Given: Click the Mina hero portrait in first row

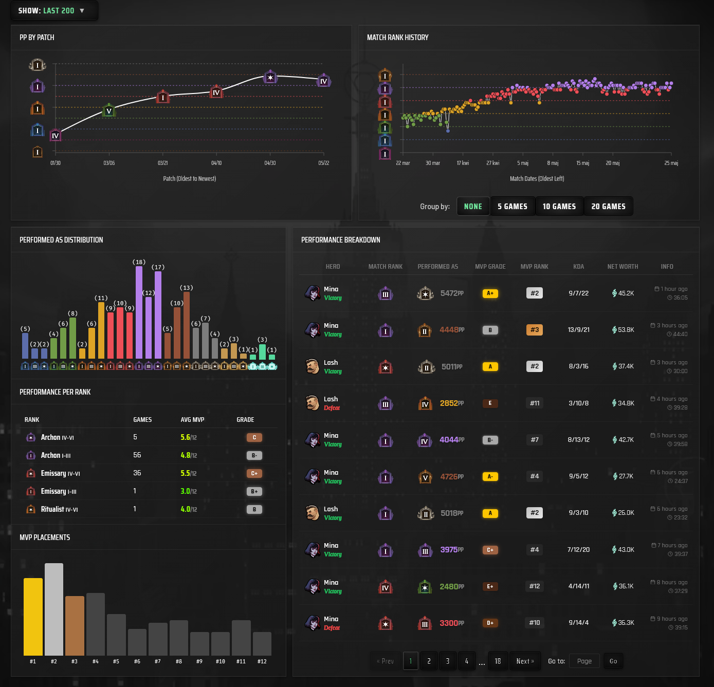Looking at the screenshot, I should (313, 293).
